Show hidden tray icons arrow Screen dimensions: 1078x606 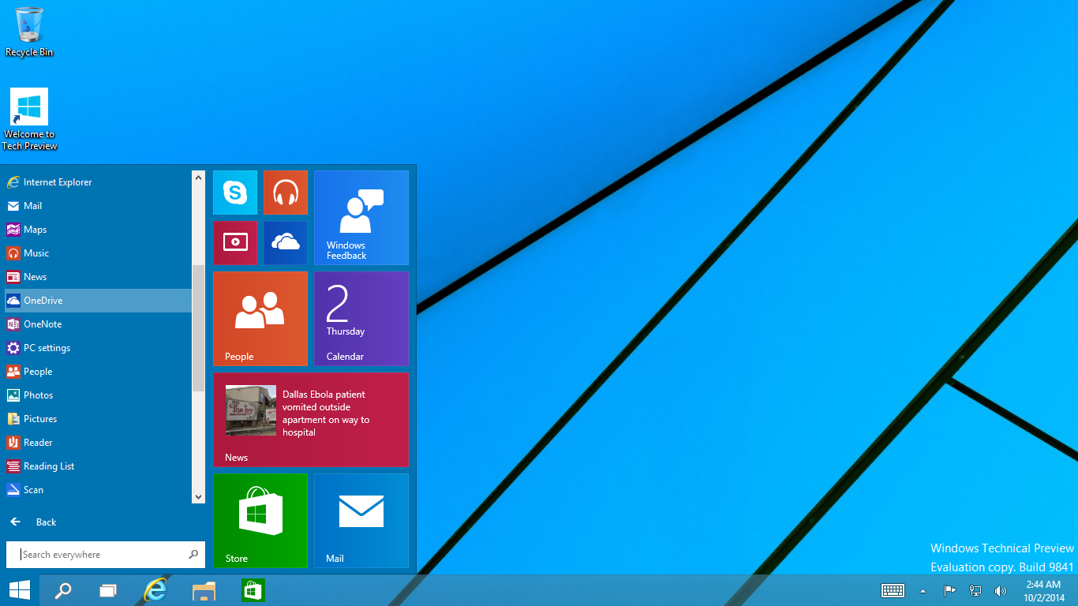(x=923, y=590)
